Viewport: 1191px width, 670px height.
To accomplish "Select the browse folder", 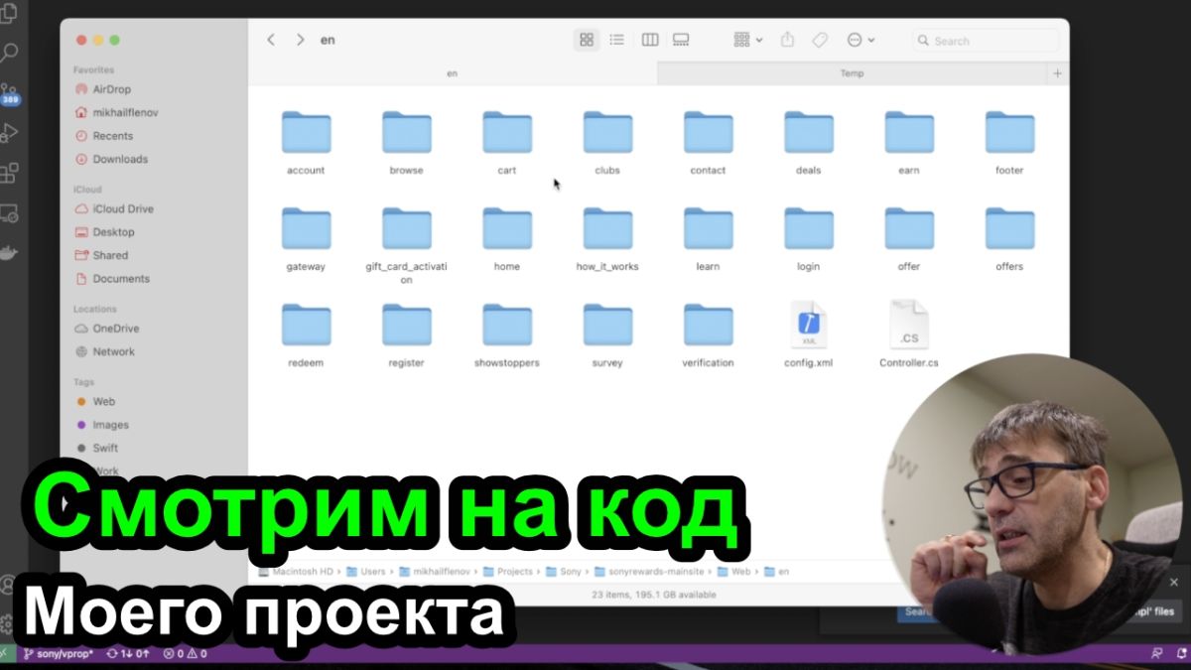I will (x=406, y=133).
